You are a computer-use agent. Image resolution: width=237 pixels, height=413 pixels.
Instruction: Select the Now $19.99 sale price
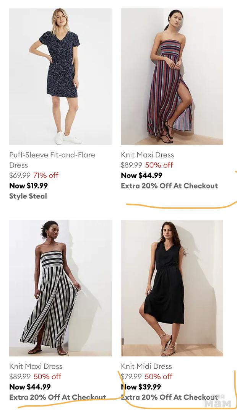click(x=28, y=186)
